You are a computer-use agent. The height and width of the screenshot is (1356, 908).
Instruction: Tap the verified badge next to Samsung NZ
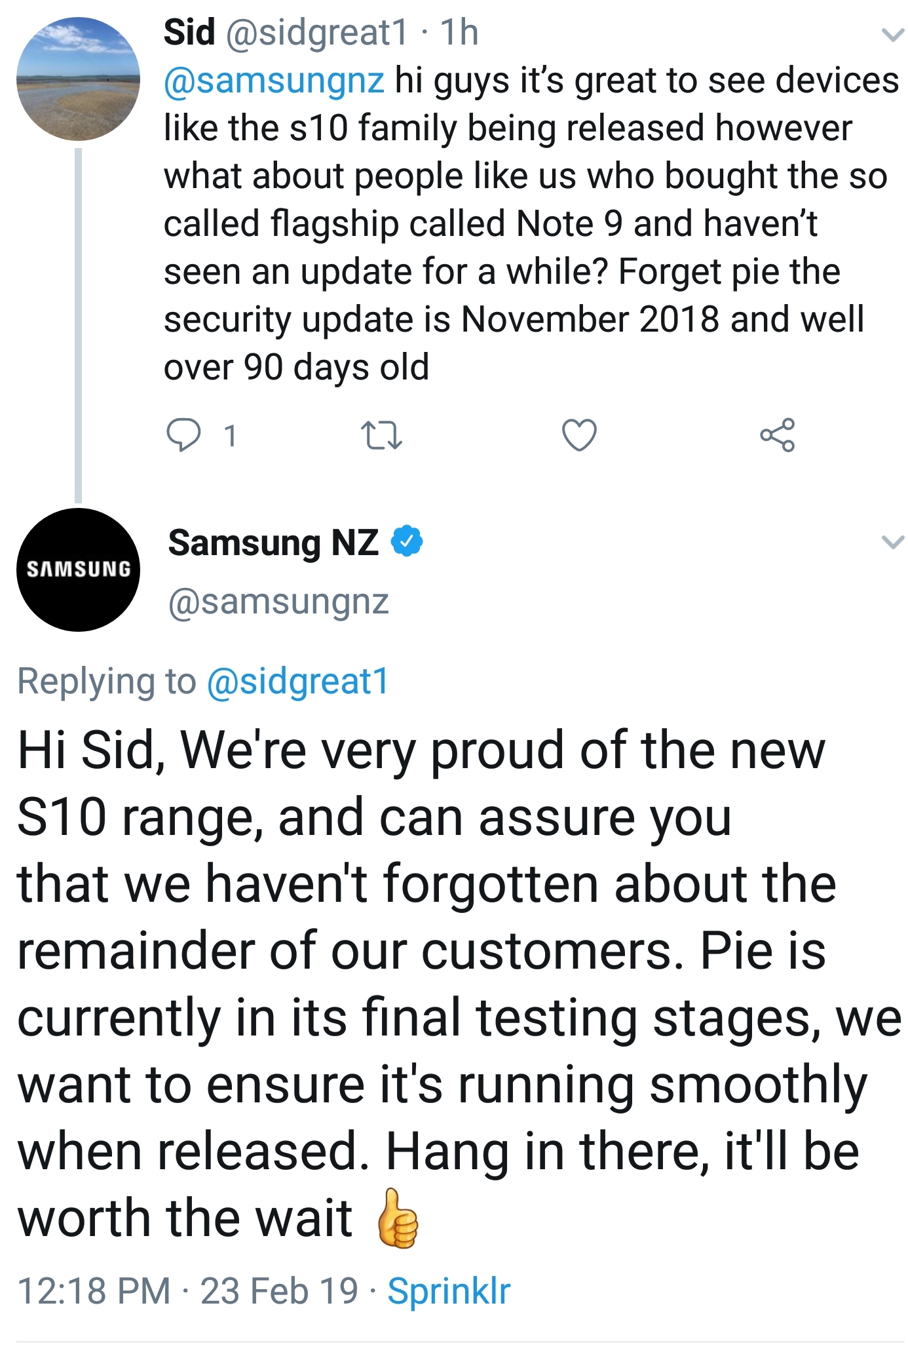coord(407,542)
